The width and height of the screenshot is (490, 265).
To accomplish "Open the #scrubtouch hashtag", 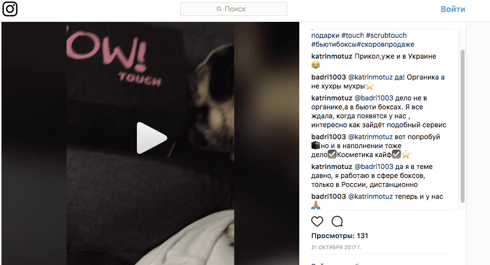I will coord(386,35).
